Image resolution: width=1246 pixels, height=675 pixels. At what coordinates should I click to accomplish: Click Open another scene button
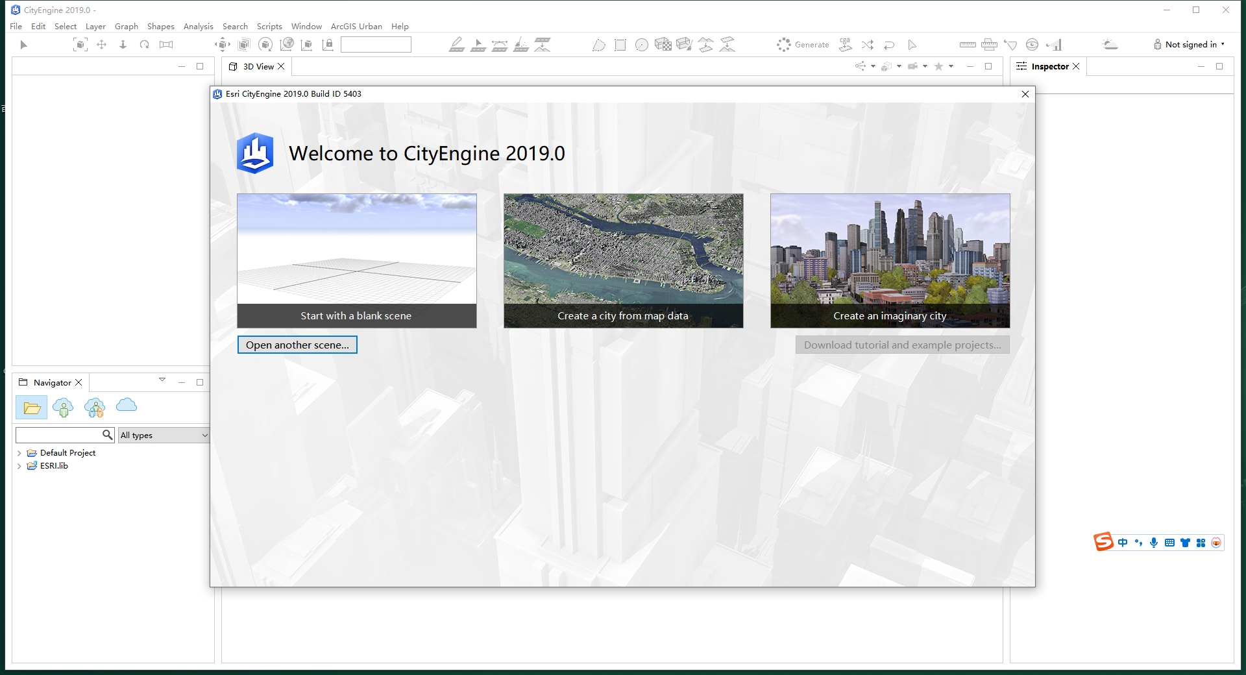click(297, 345)
